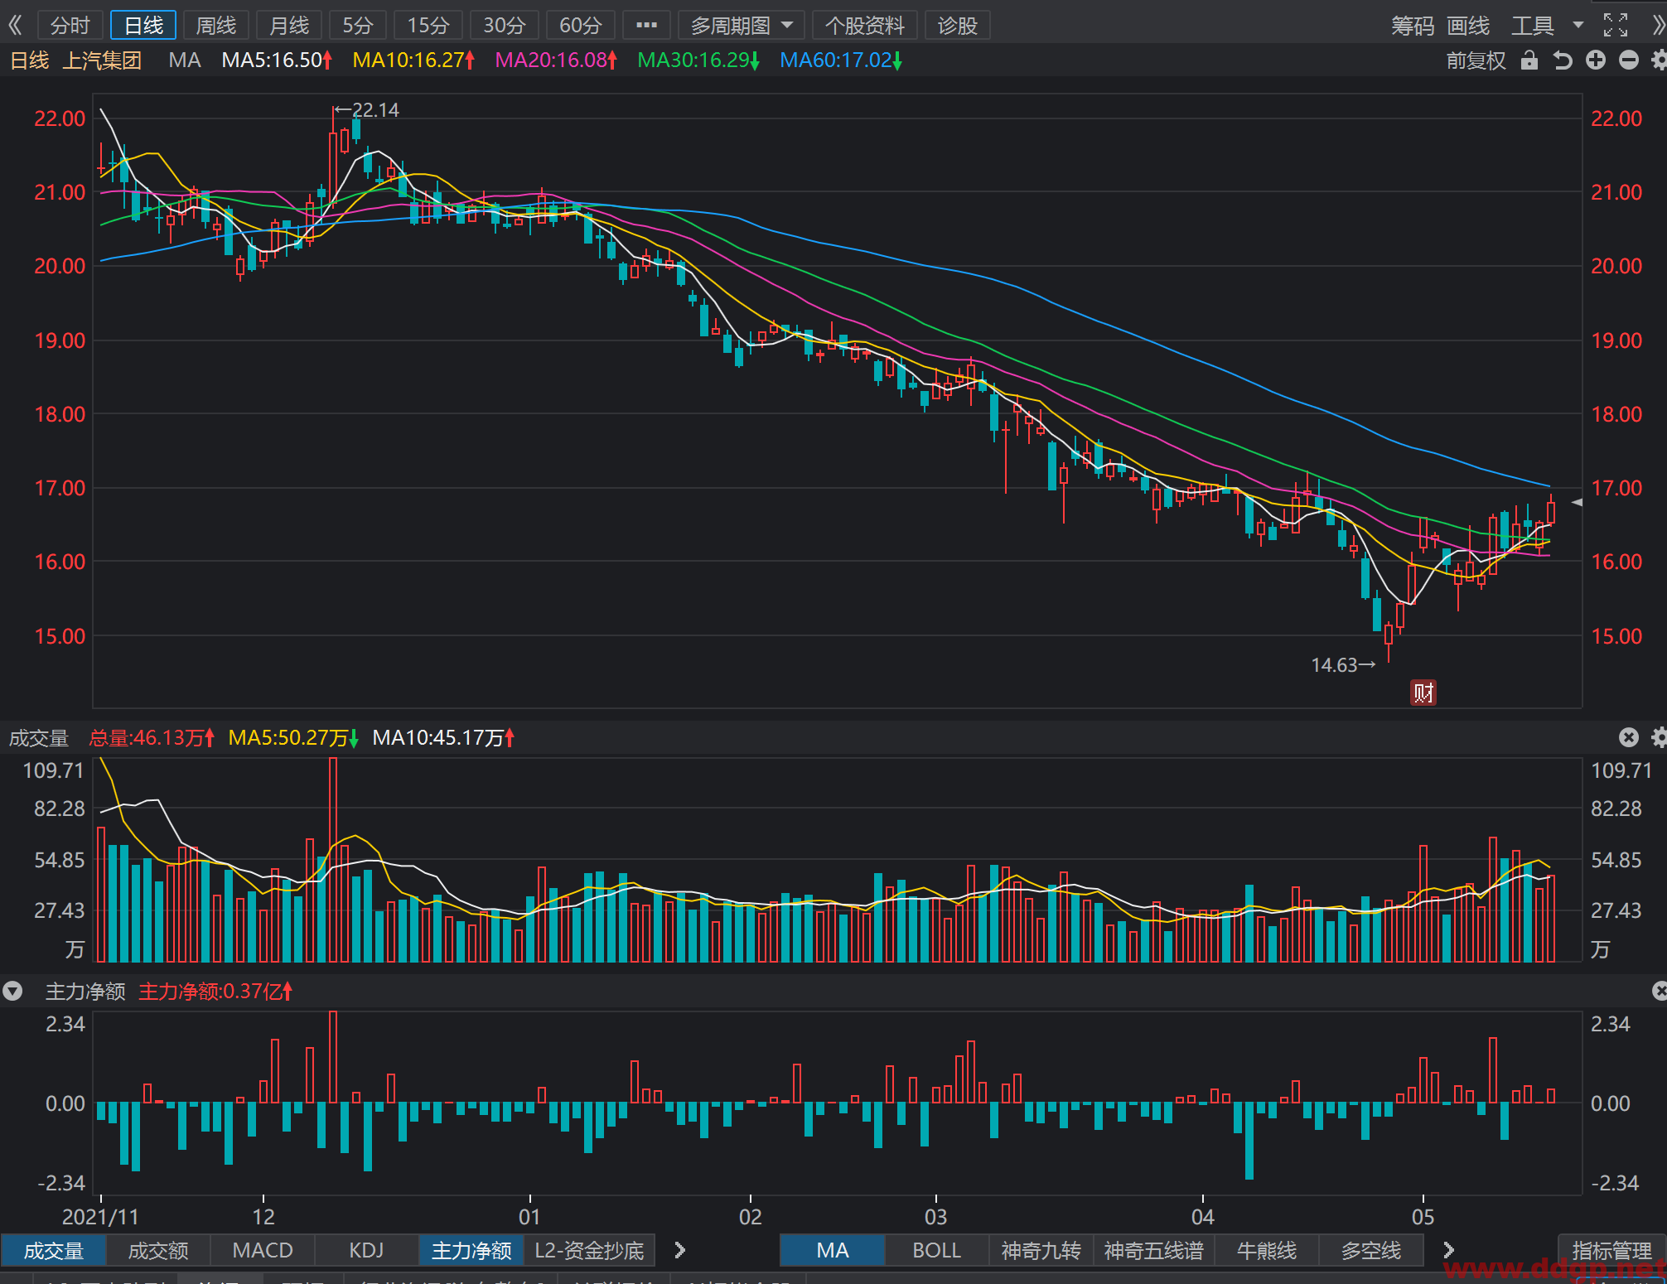Viewport: 1667px width, 1284px height.
Task: Click the red 财 marker on chart
Action: point(1423,693)
